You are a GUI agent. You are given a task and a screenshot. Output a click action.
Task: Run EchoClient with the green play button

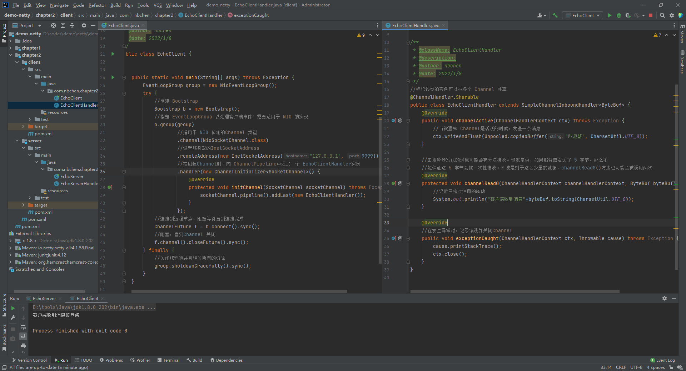coord(610,15)
